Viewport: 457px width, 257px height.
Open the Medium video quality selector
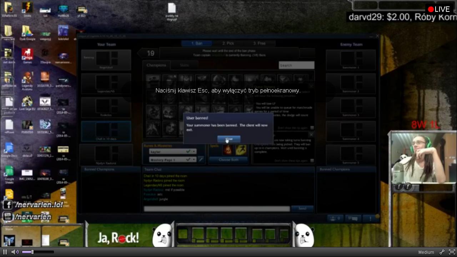coord(426,252)
